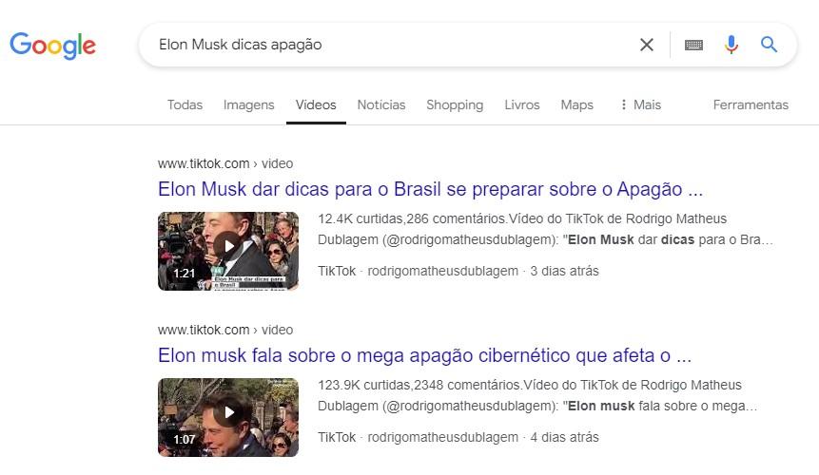Viewport: 819px width, 475px height.
Task: Expand the Mais three-dot menu
Action: (640, 104)
